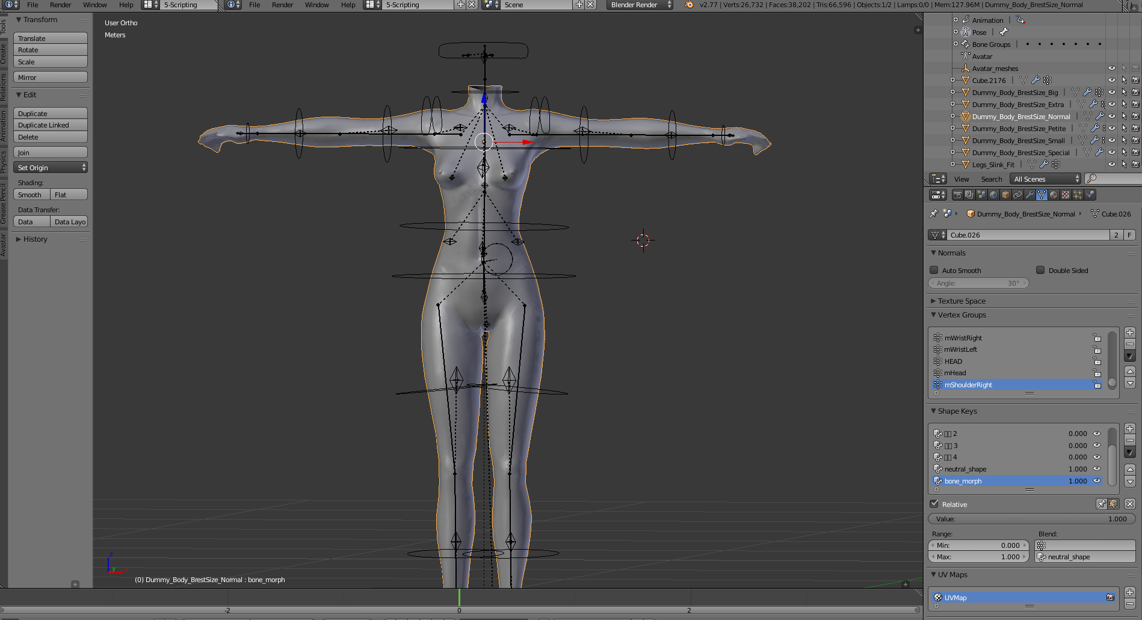Add a new shape key with plus button

click(x=1130, y=429)
